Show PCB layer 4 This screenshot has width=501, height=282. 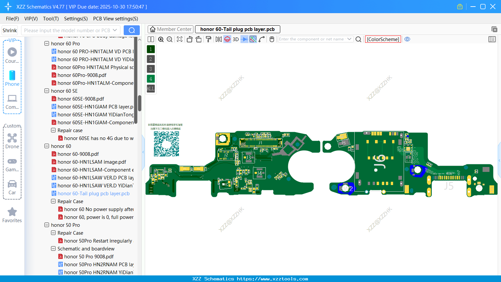[x=151, y=79]
